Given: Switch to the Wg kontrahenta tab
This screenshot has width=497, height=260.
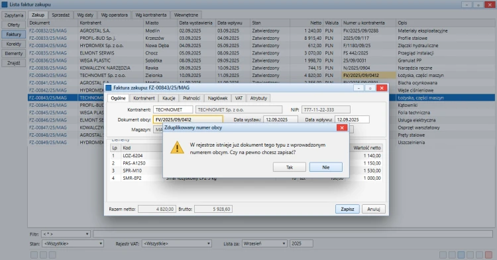Looking at the screenshot, I should pos(151,15).
